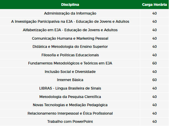Image resolution: width=169 pixels, height=126 pixels.
Task: Click the Internet Básica discipline
Action: (x=70, y=80)
